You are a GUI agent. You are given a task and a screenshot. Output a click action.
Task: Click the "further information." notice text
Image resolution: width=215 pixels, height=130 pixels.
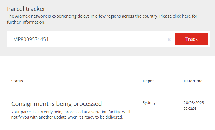26,22
